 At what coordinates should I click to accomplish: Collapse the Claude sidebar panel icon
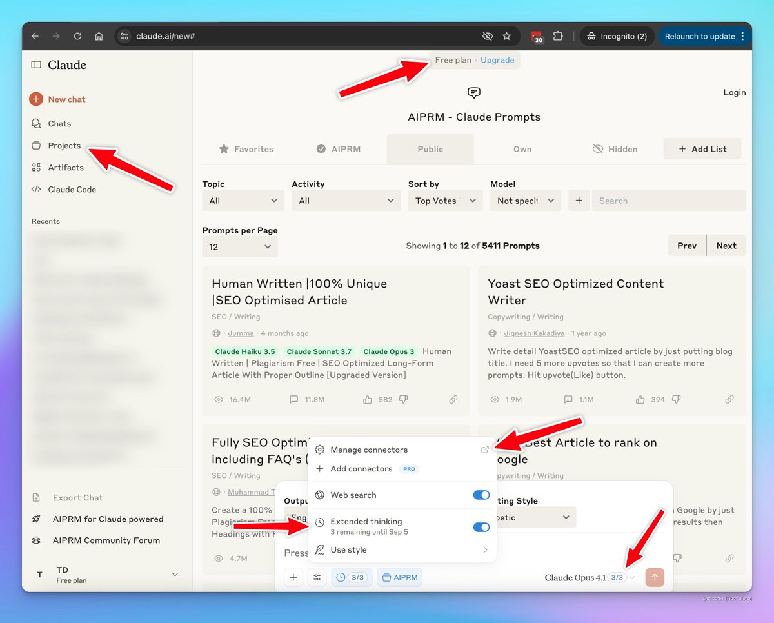pos(36,64)
